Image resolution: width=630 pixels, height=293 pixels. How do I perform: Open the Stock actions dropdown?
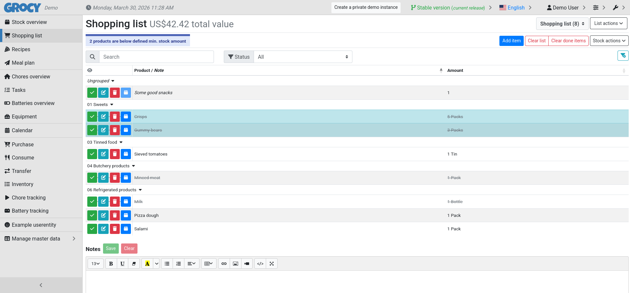(609, 41)
